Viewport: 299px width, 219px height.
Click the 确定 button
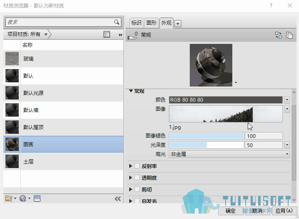(231, 211)
